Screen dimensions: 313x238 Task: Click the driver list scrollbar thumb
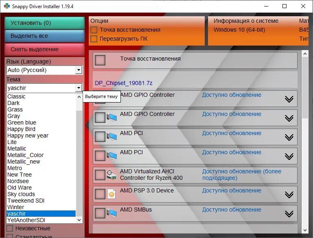click(x=305, y=88)
